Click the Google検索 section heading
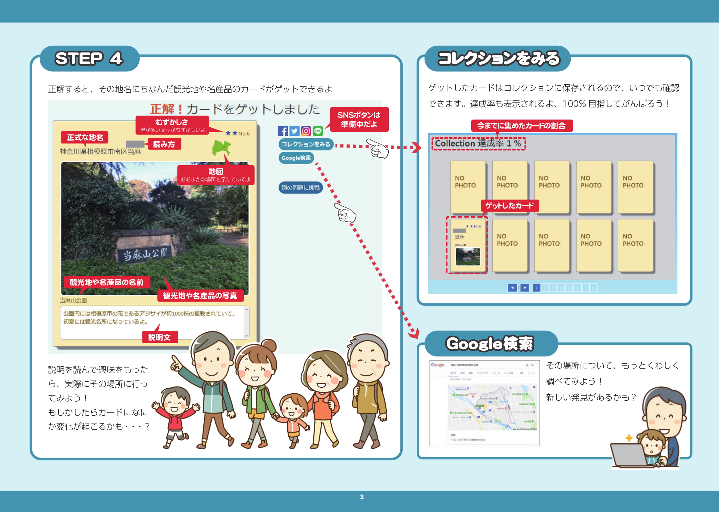Image resolution: width=719 pixels, height=512 pixels. [x=490, y=343]
